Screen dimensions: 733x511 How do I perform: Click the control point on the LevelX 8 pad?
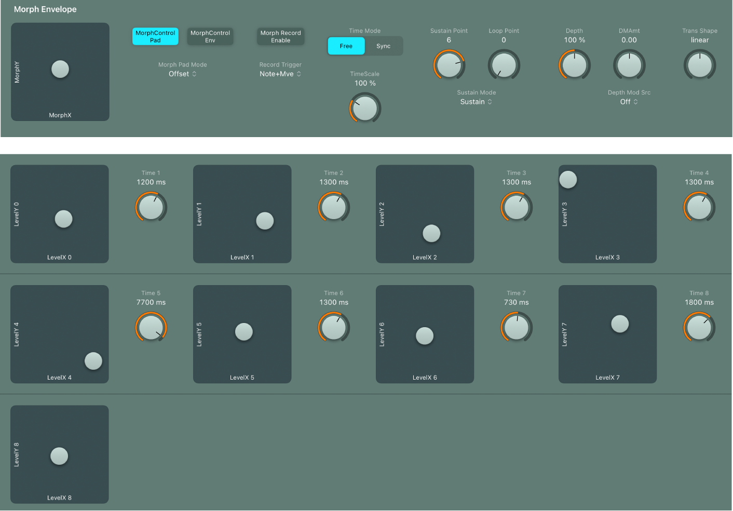tap(59, 456)
